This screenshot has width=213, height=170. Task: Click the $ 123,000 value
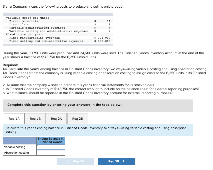[102, 38]
